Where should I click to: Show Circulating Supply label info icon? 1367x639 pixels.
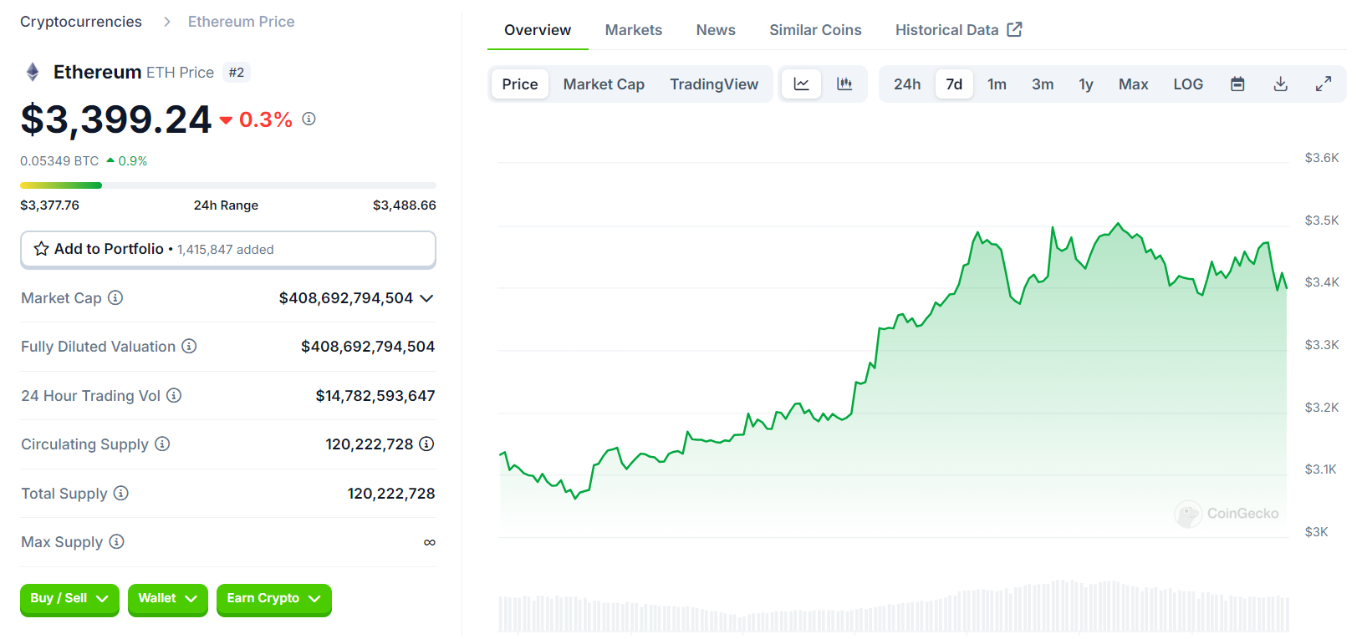[162, 444]
